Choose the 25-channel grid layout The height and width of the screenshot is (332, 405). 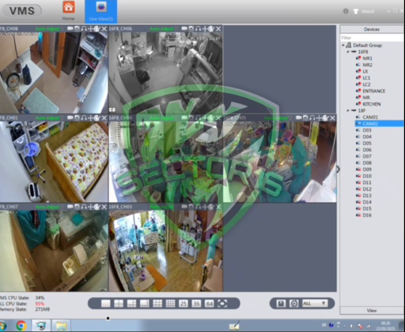183,304
